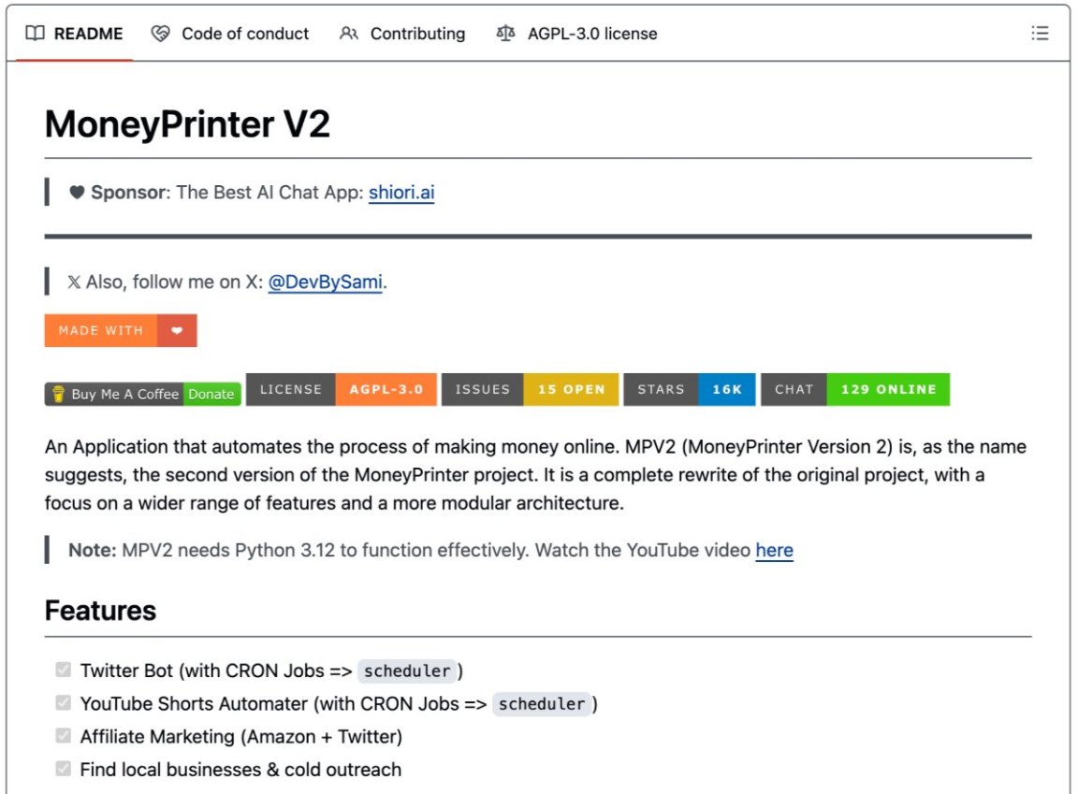This screenshot has width=1078, height=794.
Task: Click the Made With heart badge
Action: [121, 330]
